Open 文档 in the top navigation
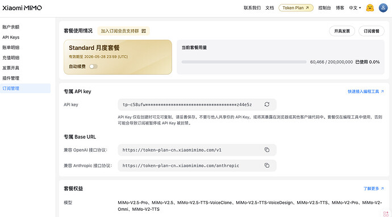 point(269,8)
